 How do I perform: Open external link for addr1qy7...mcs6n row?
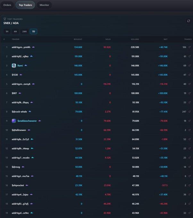[189, 158]
